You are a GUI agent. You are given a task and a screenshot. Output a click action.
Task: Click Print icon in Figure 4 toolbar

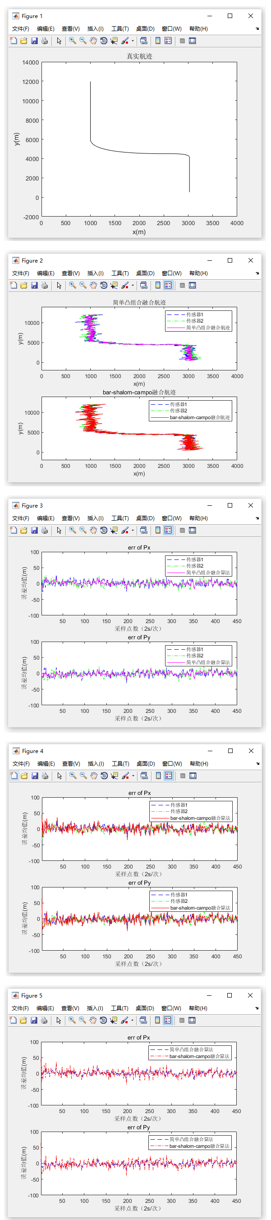click(x=45, y=776)
